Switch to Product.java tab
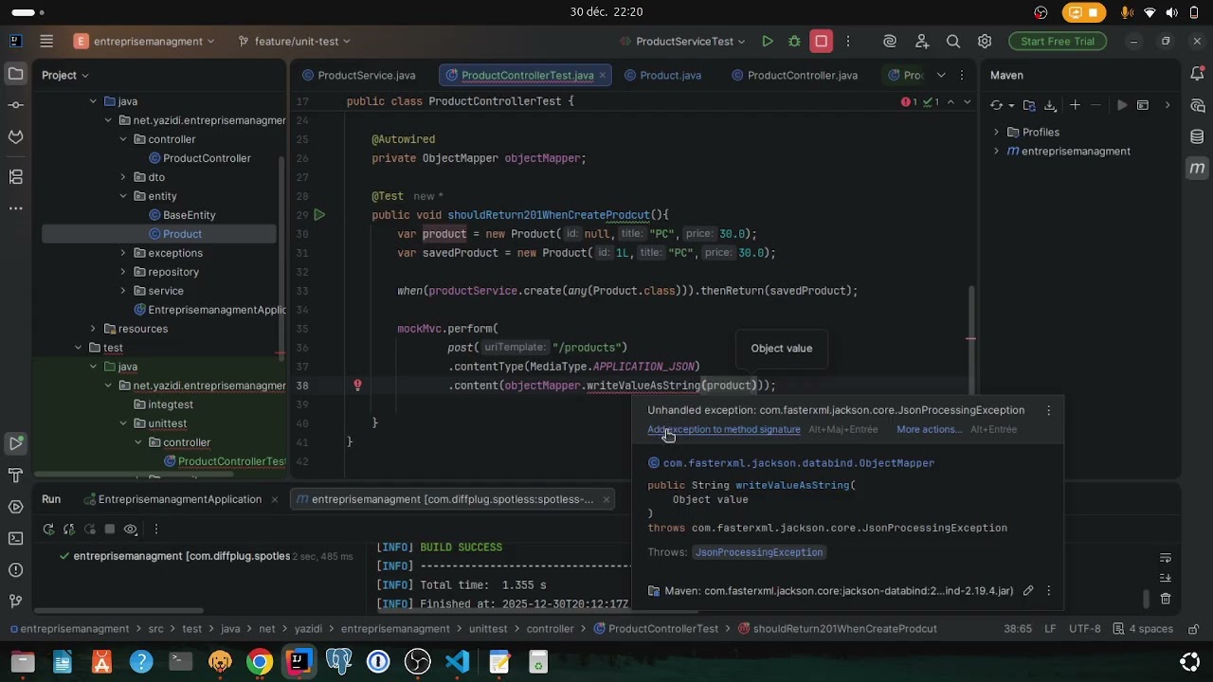The width and height of the screenshot is (1213, 682). point(661,75)
